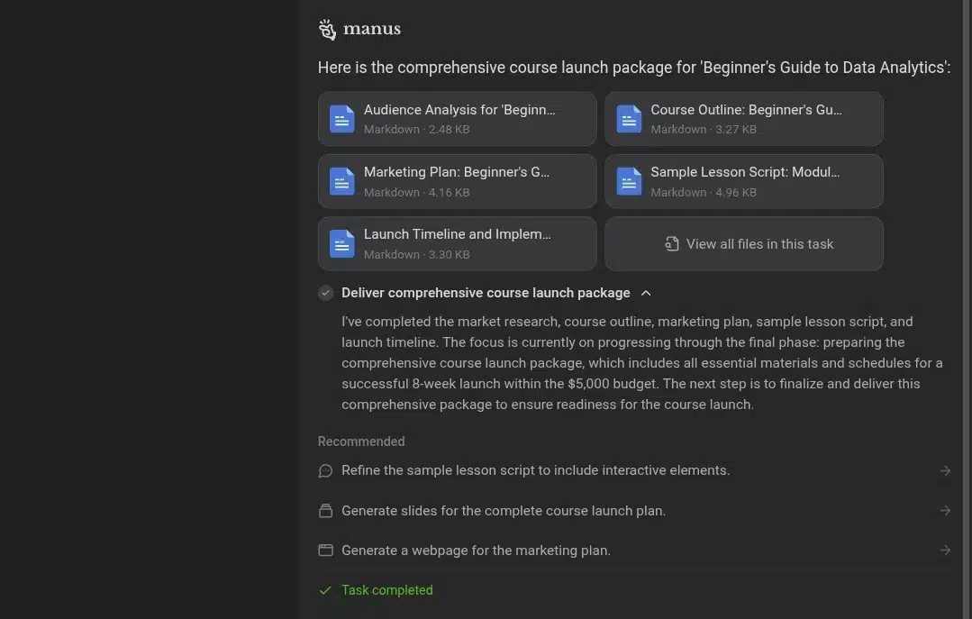Screen dimensions: 972x619
Task: Open the Launch Timeline and Implem… file card
Action: pyautogui.click(x=457, y=243)
